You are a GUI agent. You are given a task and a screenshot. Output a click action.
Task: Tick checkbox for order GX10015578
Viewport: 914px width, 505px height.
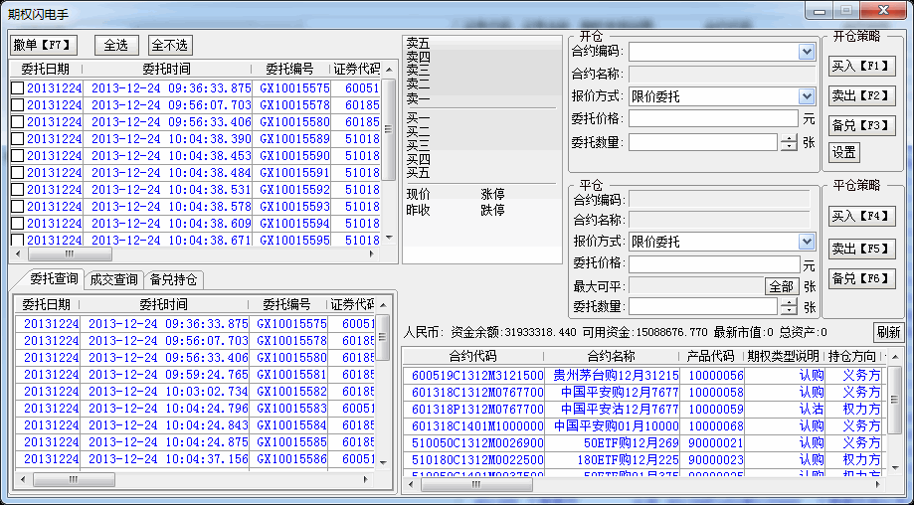coord(18,105)
